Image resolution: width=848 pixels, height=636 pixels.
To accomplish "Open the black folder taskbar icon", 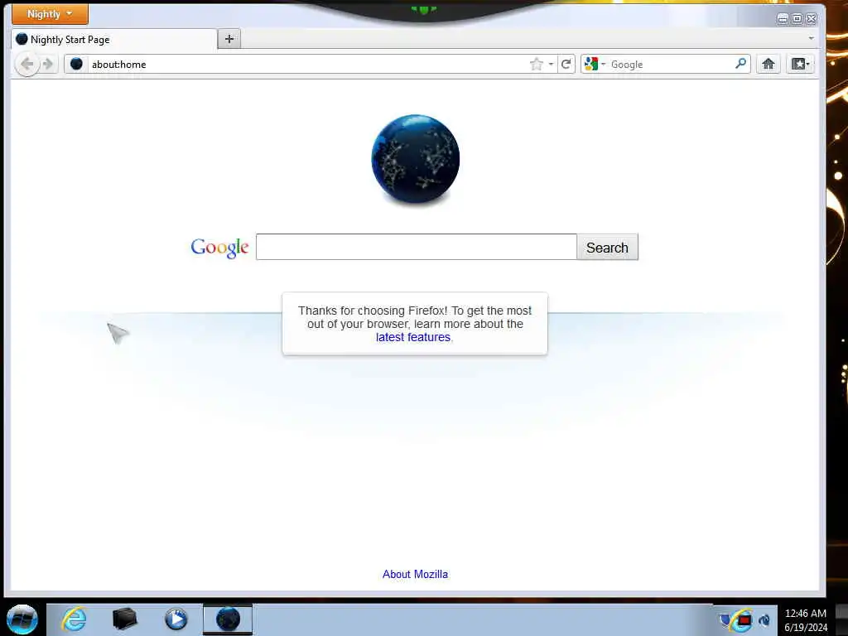I will point(124,619).
